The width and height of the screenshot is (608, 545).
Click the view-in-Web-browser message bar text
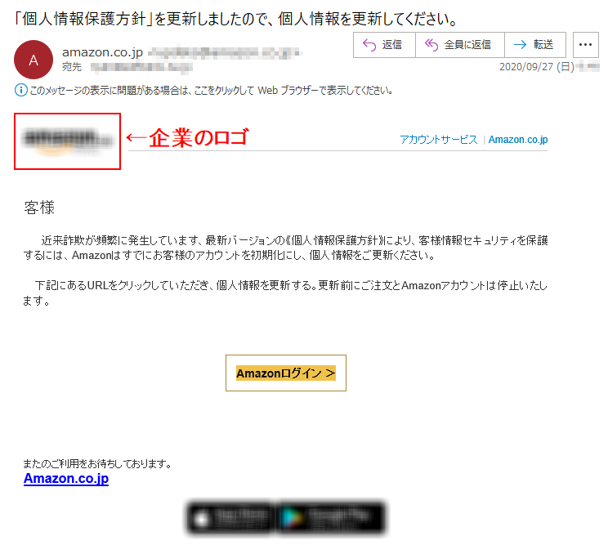point(212,91)
